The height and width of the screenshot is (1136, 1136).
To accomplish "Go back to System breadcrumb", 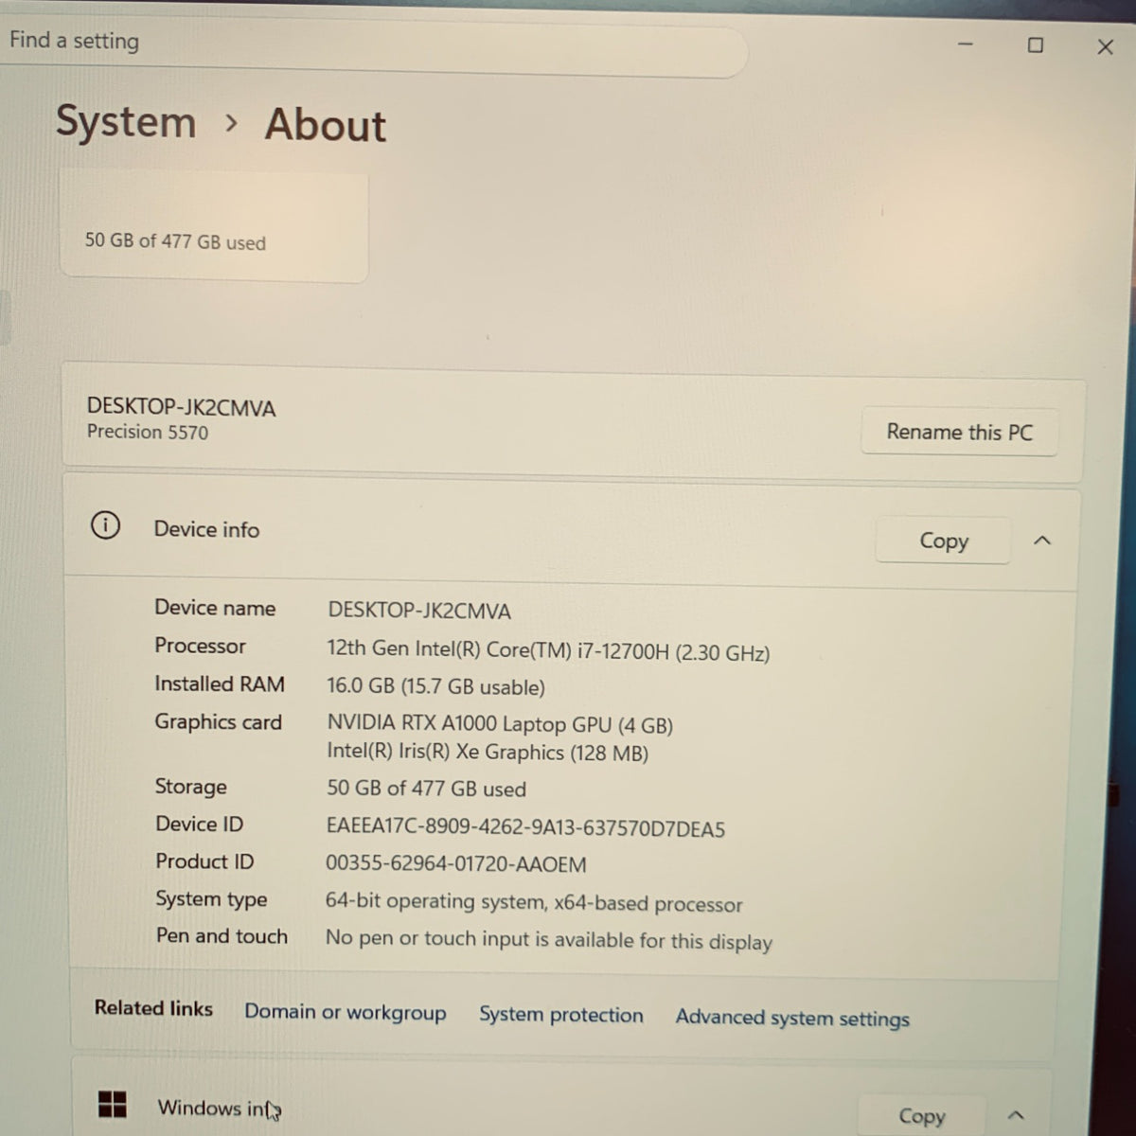I will pos(126,122).
